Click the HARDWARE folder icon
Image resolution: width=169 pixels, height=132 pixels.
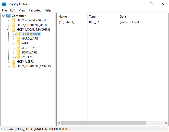point(18,39)
